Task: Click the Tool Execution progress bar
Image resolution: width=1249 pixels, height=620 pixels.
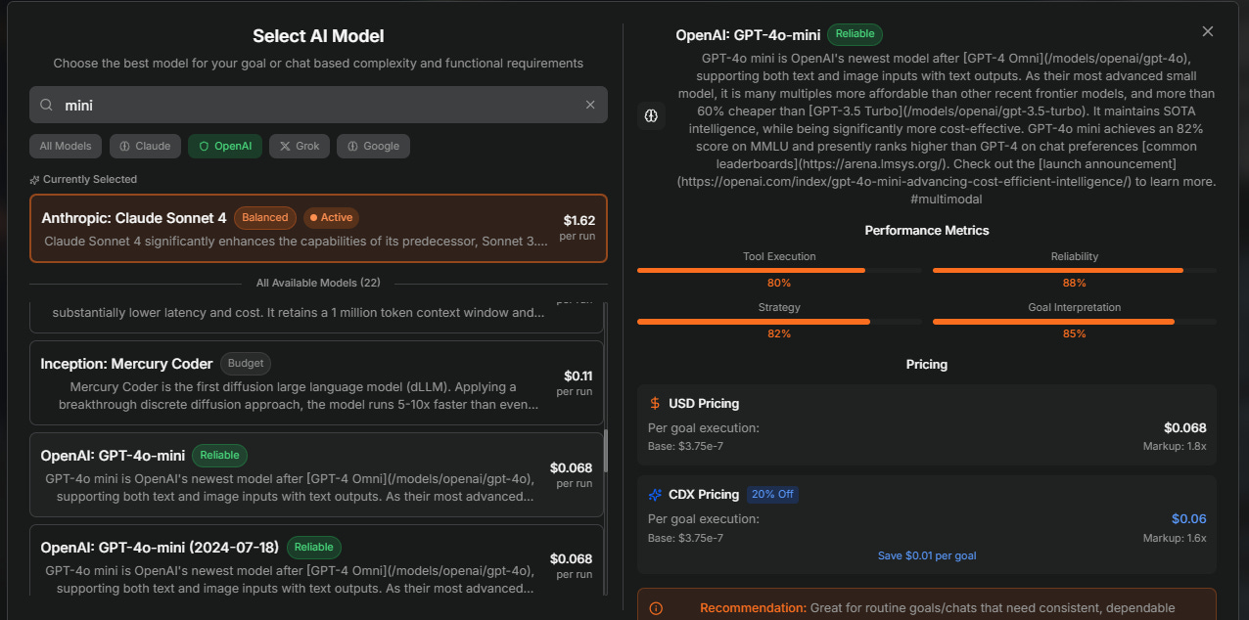Action: point(779,270)
